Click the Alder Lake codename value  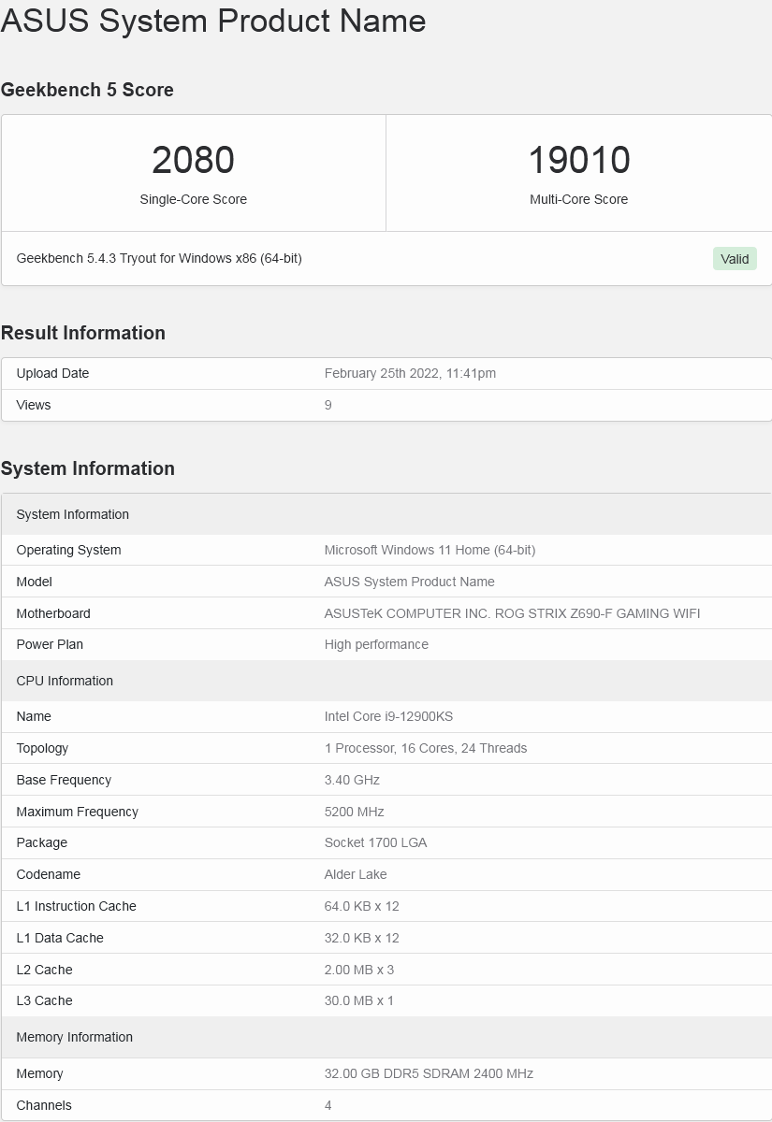tap(356, 874)
